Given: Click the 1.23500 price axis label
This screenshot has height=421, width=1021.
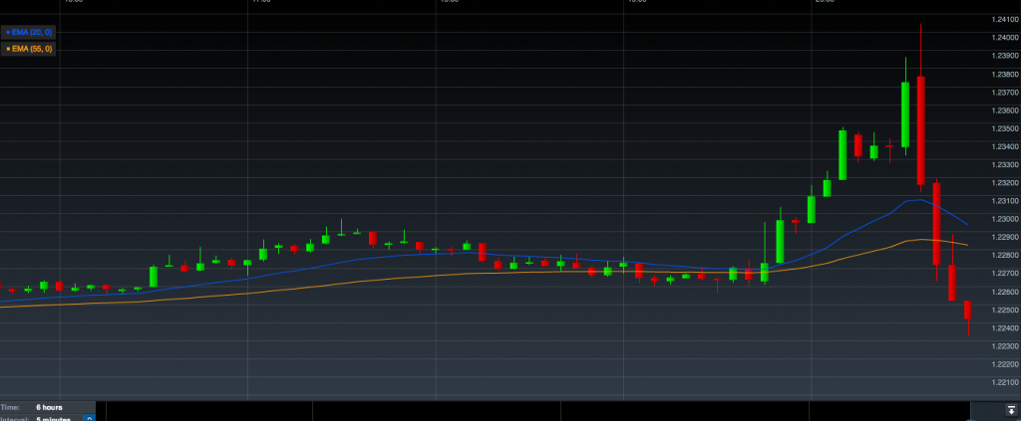Looking at the screenshot, I should click(x=999, y=128).
